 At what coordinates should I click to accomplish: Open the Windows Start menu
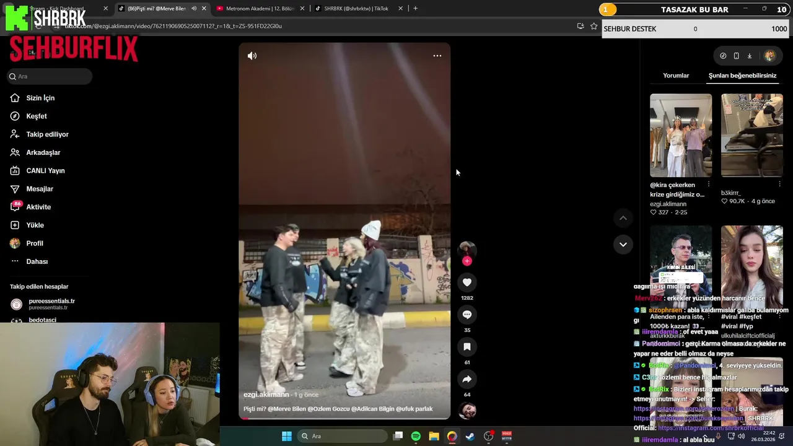(x=287, y=436)
